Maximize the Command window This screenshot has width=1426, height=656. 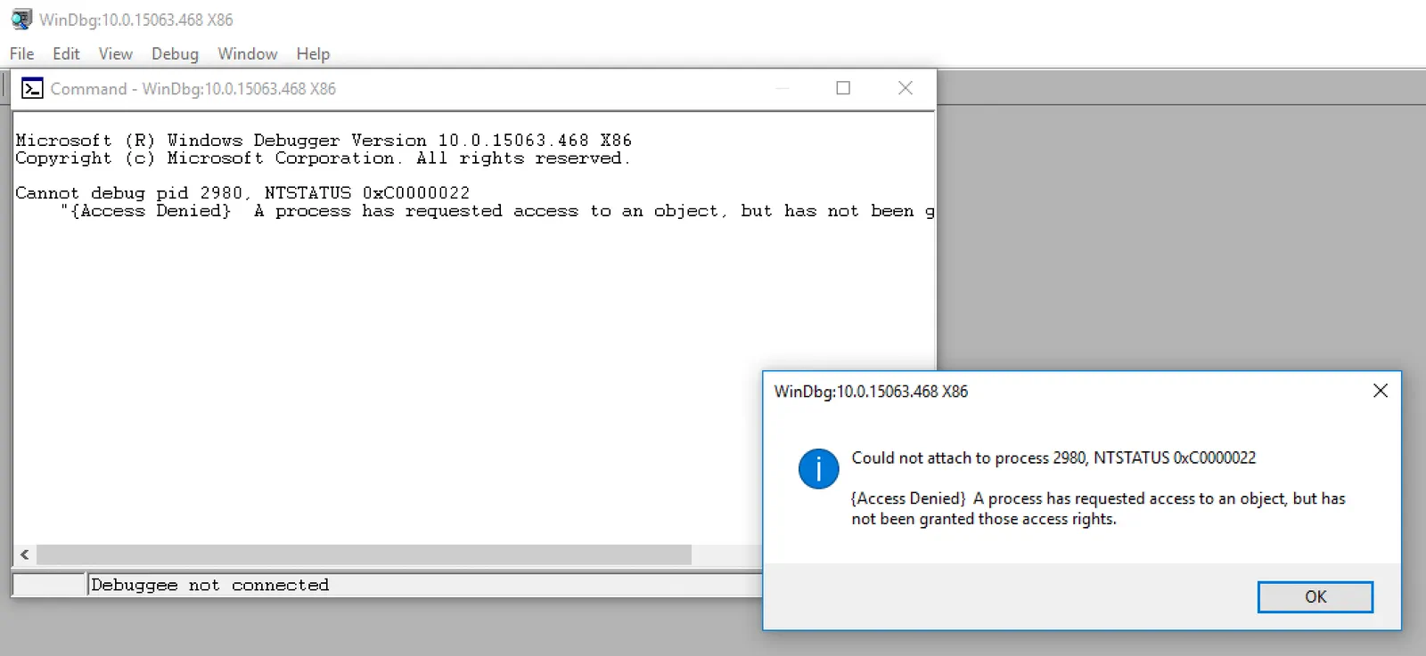(x=843, y=88)
